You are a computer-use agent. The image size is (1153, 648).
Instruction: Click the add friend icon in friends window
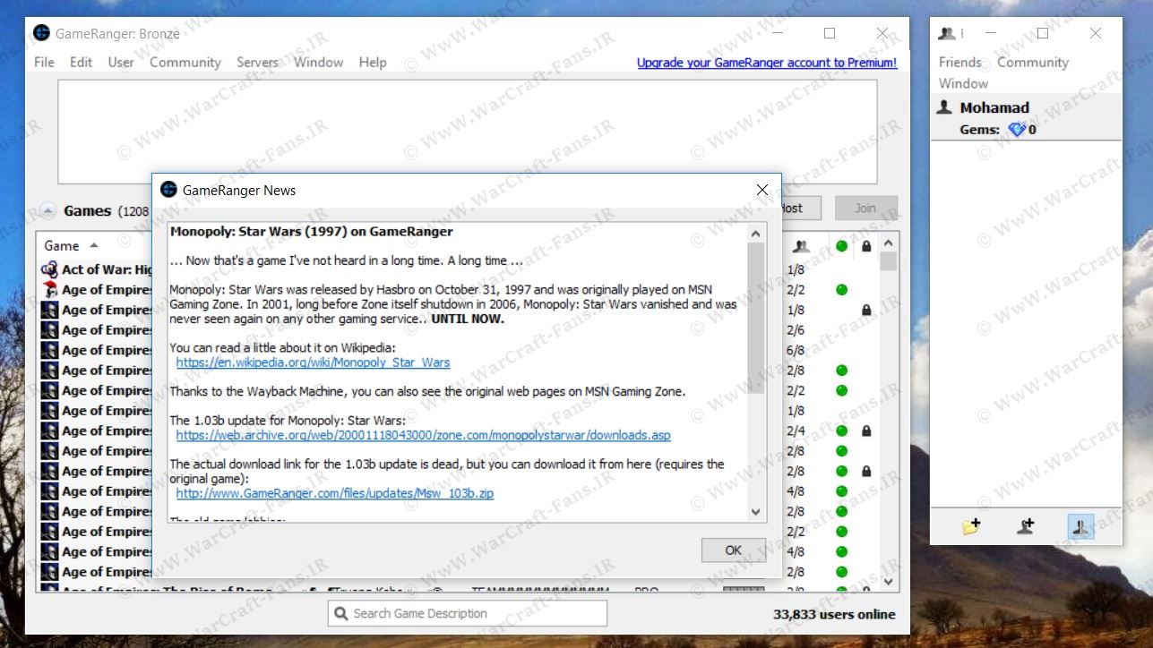(1027, 527)
